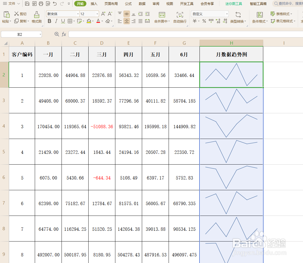Click the sparkline in cell H4

(x=231, y=126)
